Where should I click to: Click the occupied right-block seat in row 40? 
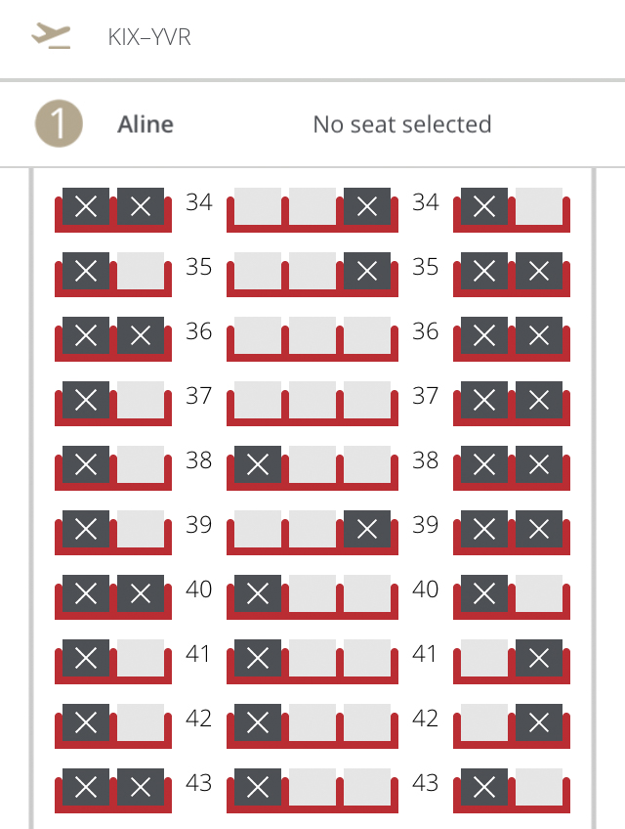click(x=484, y=593)
